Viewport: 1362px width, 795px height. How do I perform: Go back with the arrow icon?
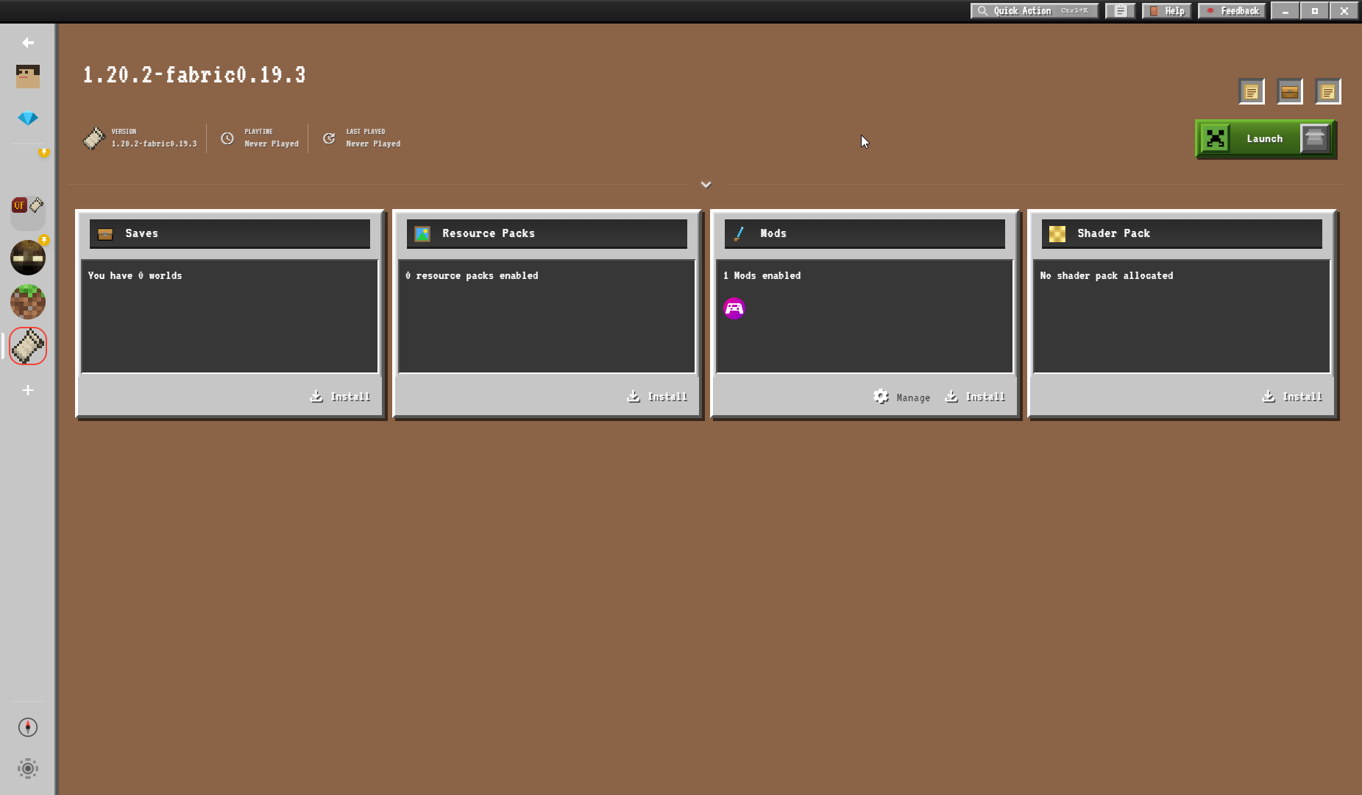pyautogui.click(x=28, y=43)
